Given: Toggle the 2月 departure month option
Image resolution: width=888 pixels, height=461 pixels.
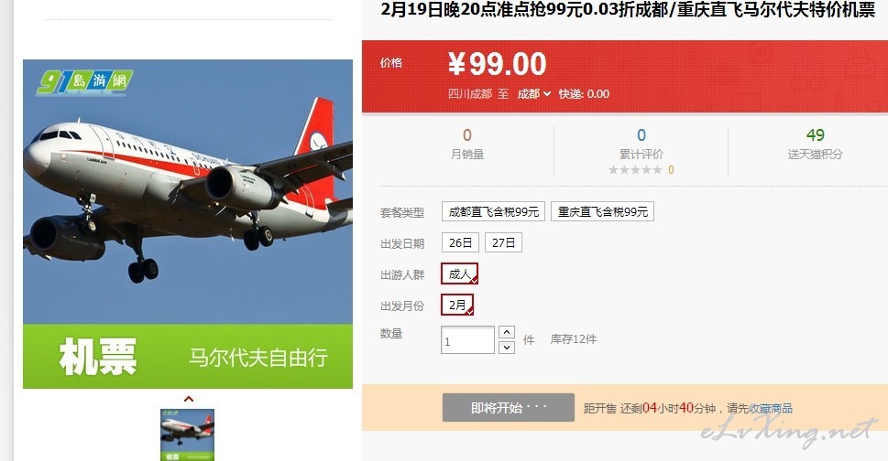Looking at the screenshot, I should click(457, 306).
